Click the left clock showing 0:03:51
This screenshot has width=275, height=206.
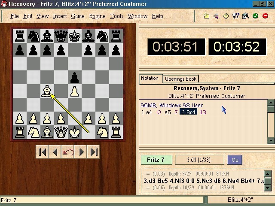tap(176, 47)
